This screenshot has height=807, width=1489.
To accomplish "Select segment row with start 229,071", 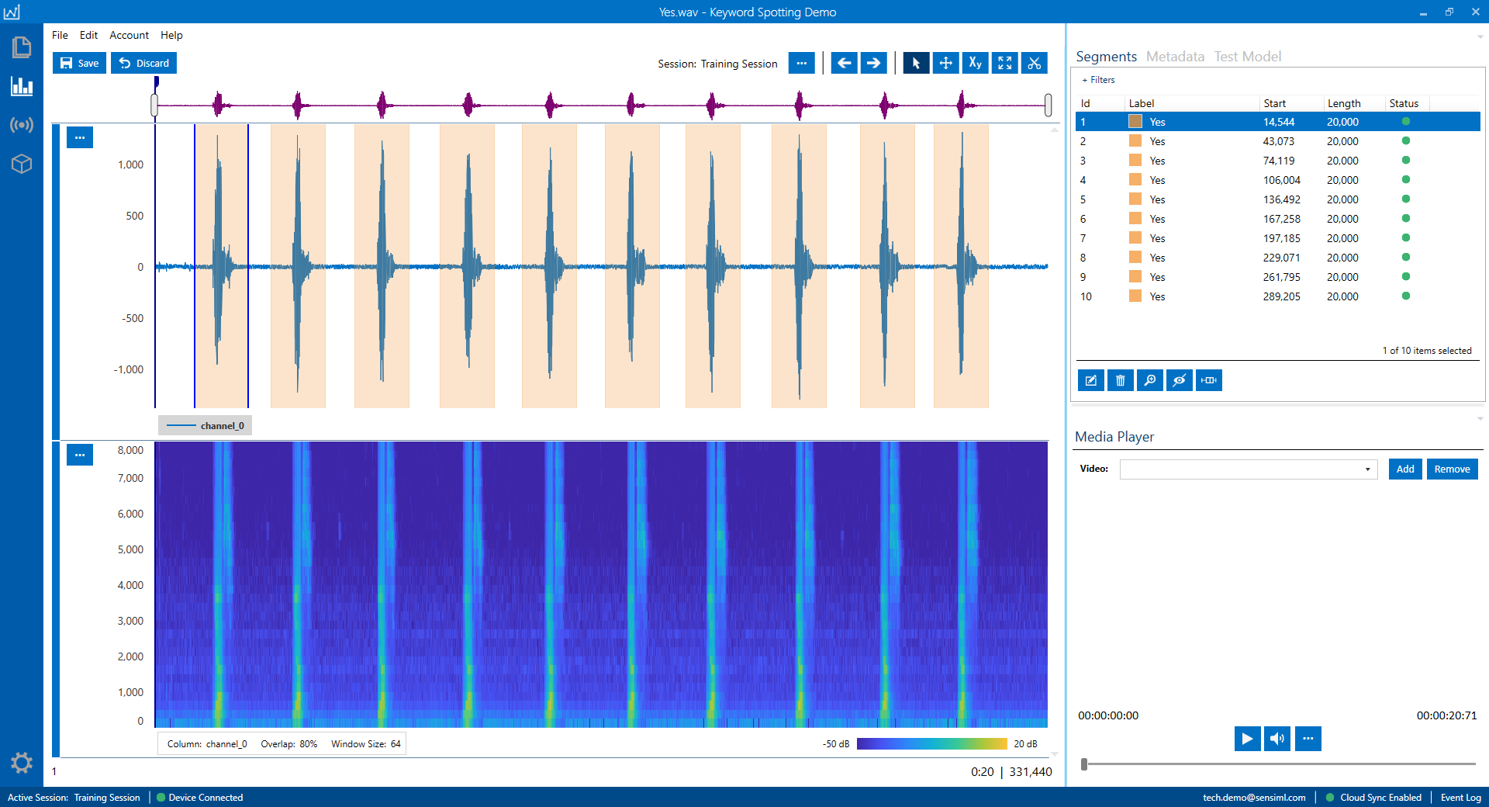I will pyautogui.click(x=1277, y=258).
